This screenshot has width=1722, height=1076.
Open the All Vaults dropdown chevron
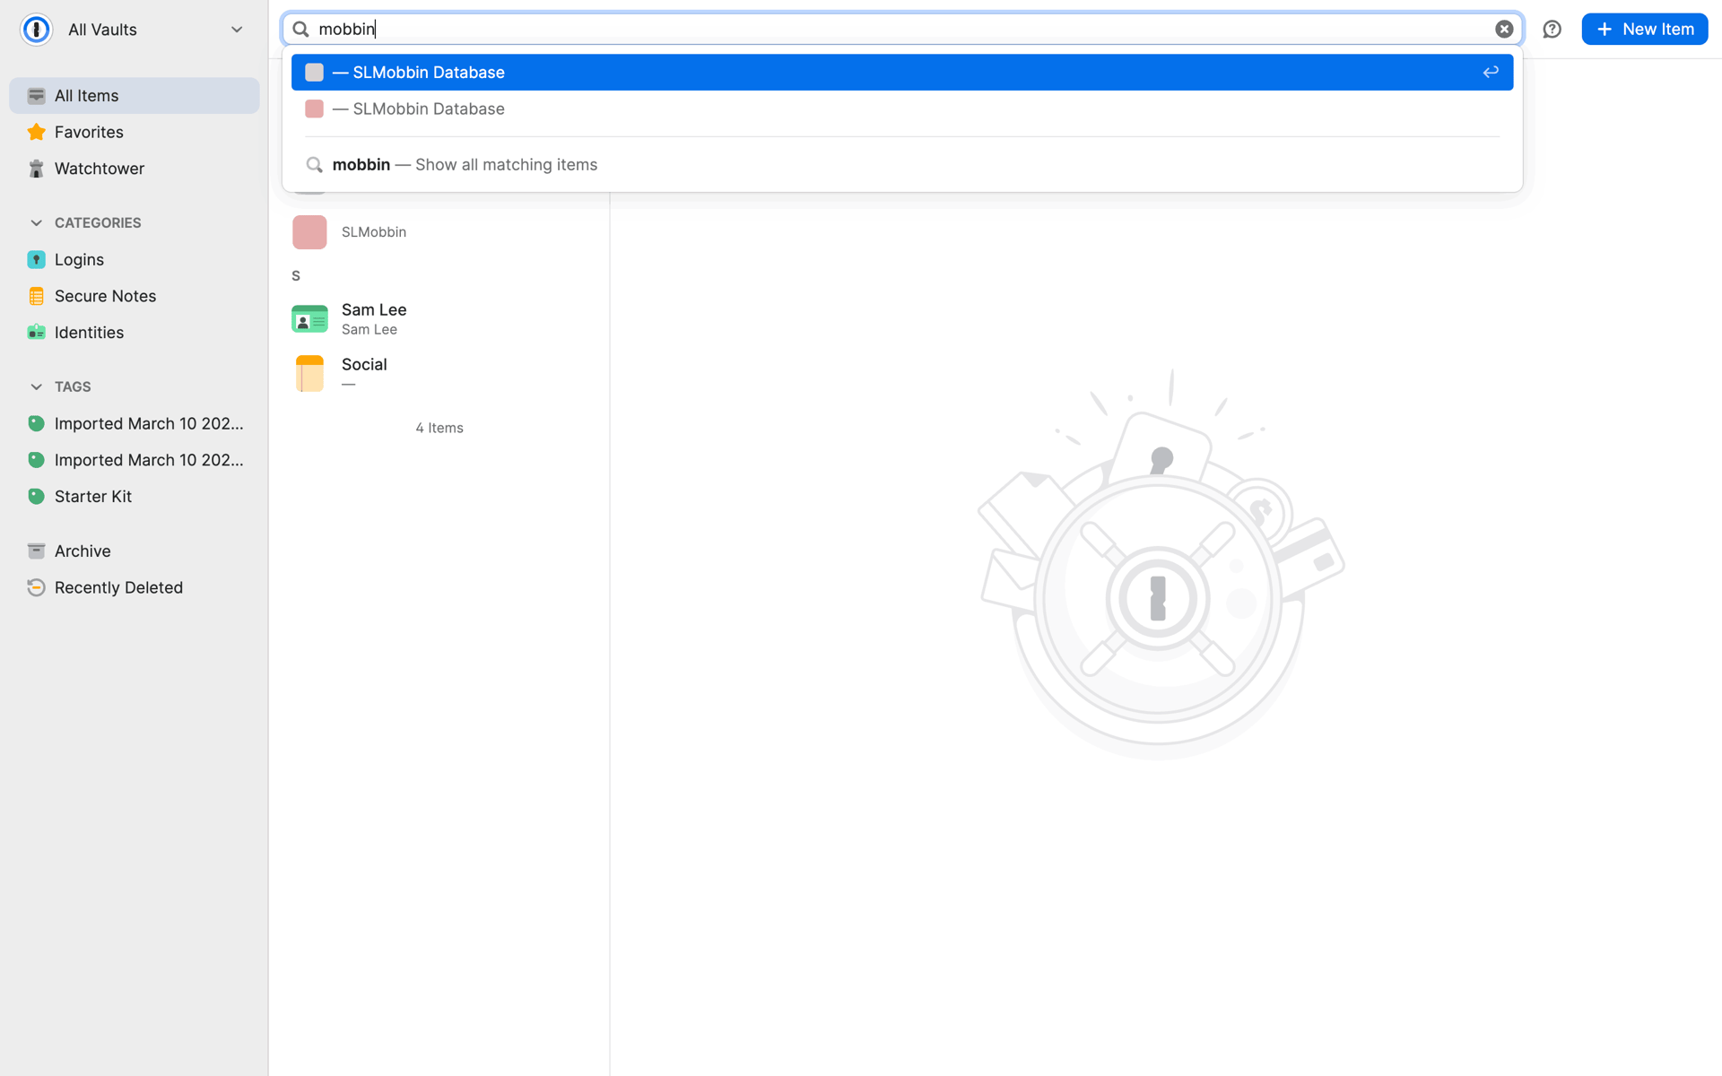pos(237,30)
